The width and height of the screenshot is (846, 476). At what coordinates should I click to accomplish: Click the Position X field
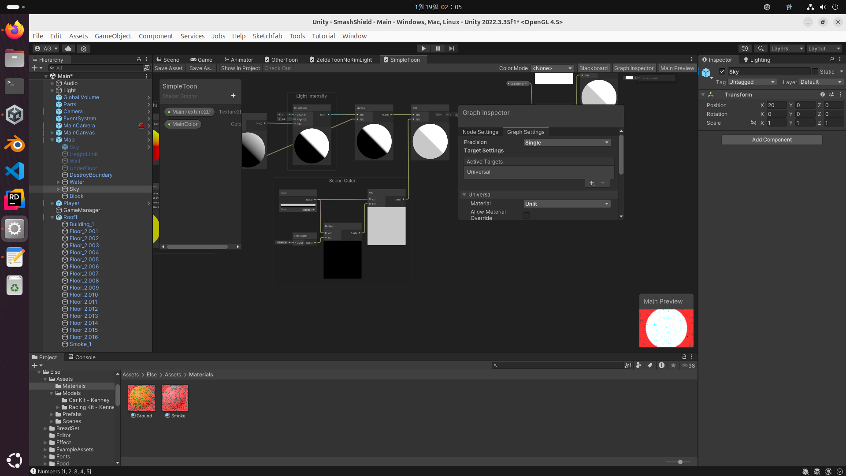click(776, 105)
